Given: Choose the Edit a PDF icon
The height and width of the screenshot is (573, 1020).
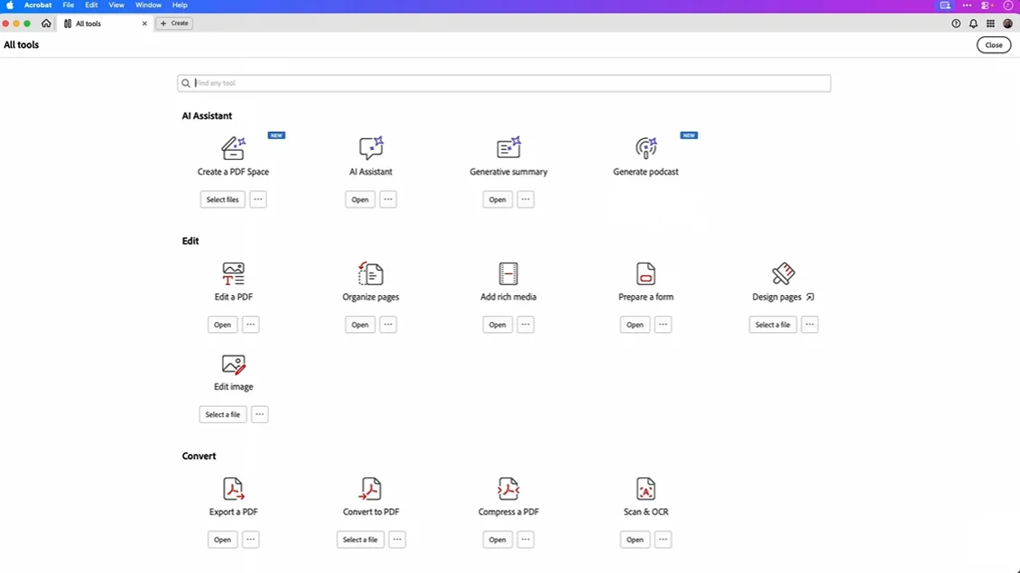Looking at the screenshot, I should click(233, 273).
